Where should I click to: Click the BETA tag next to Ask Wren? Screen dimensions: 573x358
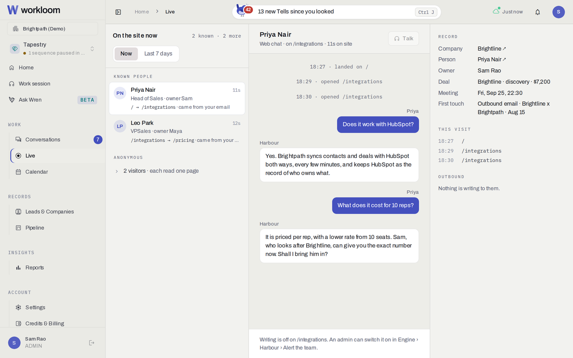pos(87,100)
